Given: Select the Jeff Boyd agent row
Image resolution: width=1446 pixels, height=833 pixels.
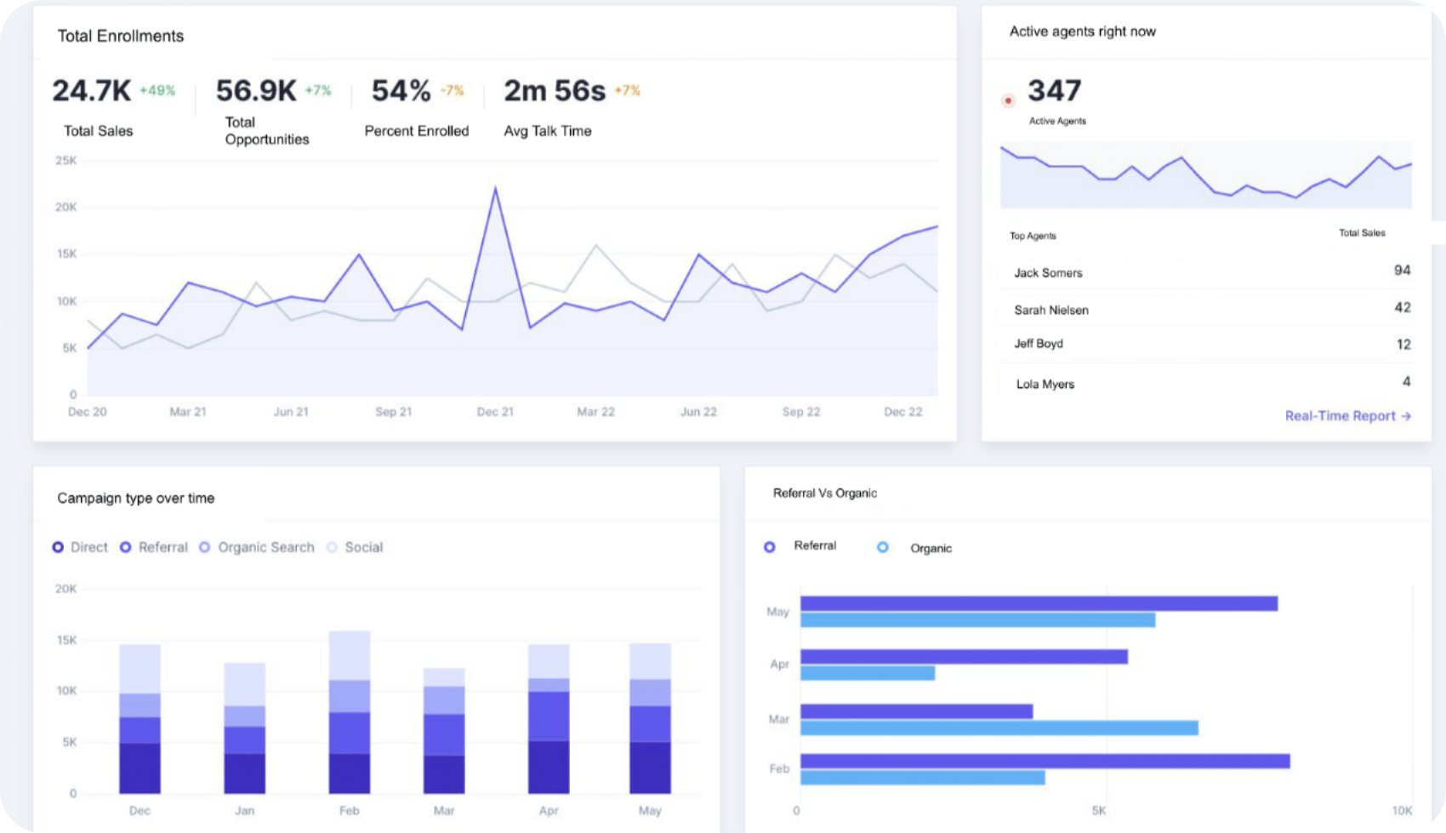Looking at the screenshot, I should coord(1206,344).
